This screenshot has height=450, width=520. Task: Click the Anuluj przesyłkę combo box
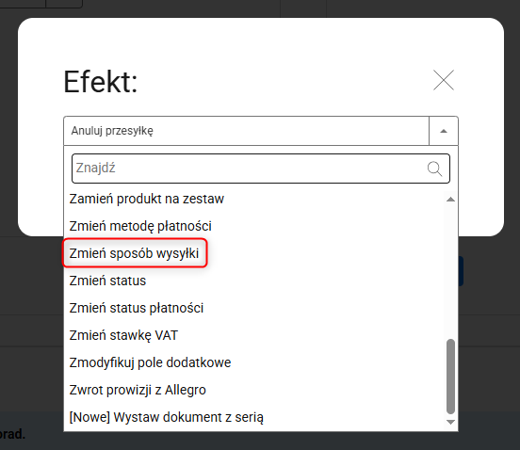coord(261,131)
